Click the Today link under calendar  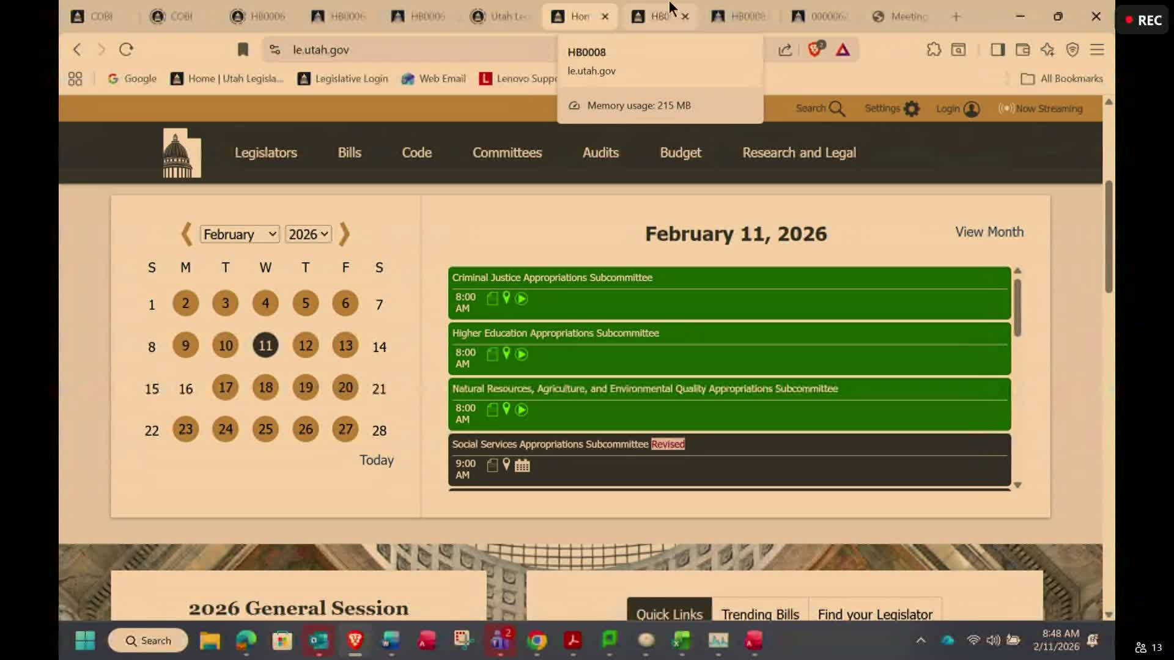tap(376, 460)
